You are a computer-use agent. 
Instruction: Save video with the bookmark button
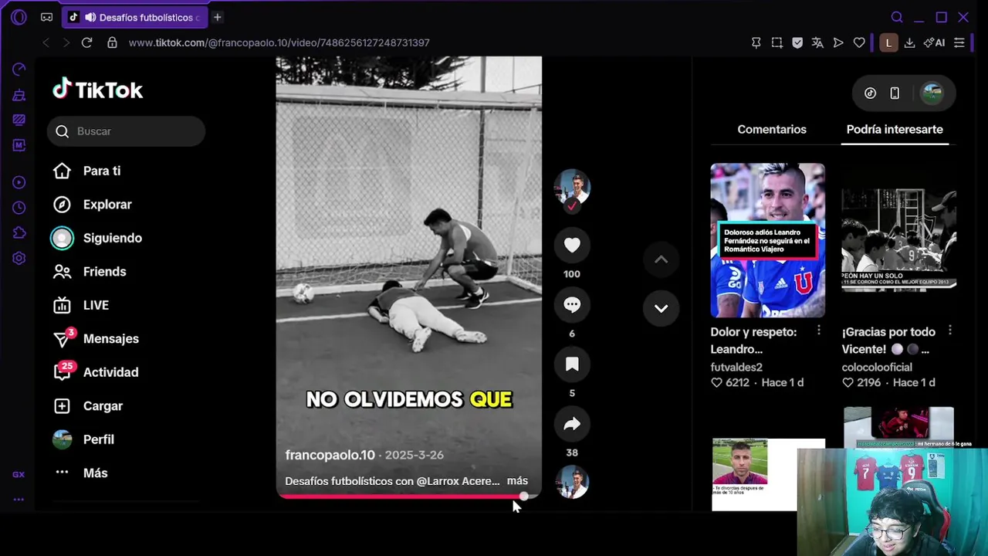572,364
